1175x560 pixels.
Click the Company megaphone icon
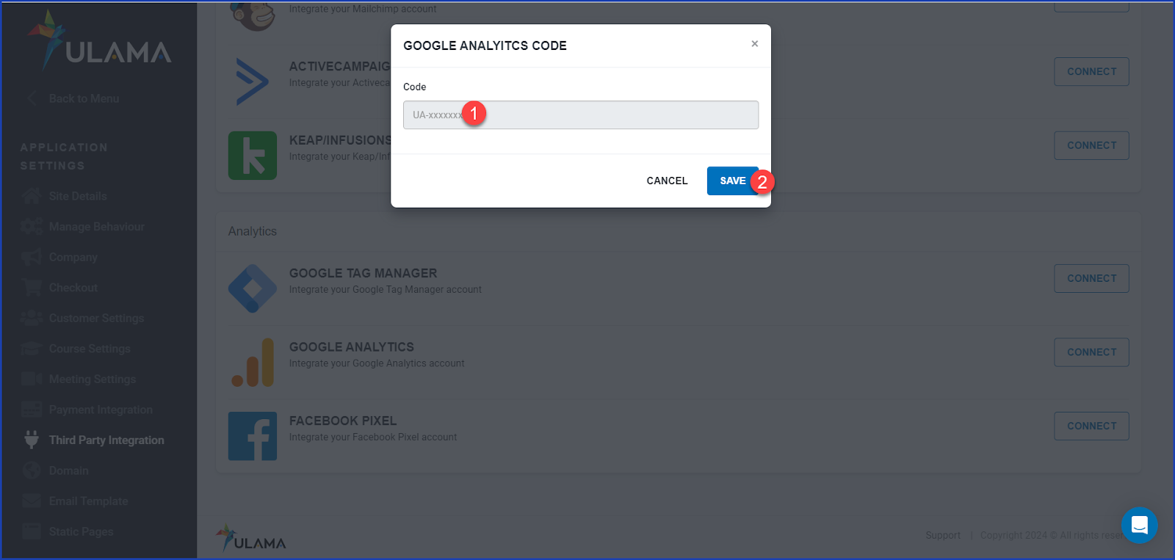pos(31,258)
